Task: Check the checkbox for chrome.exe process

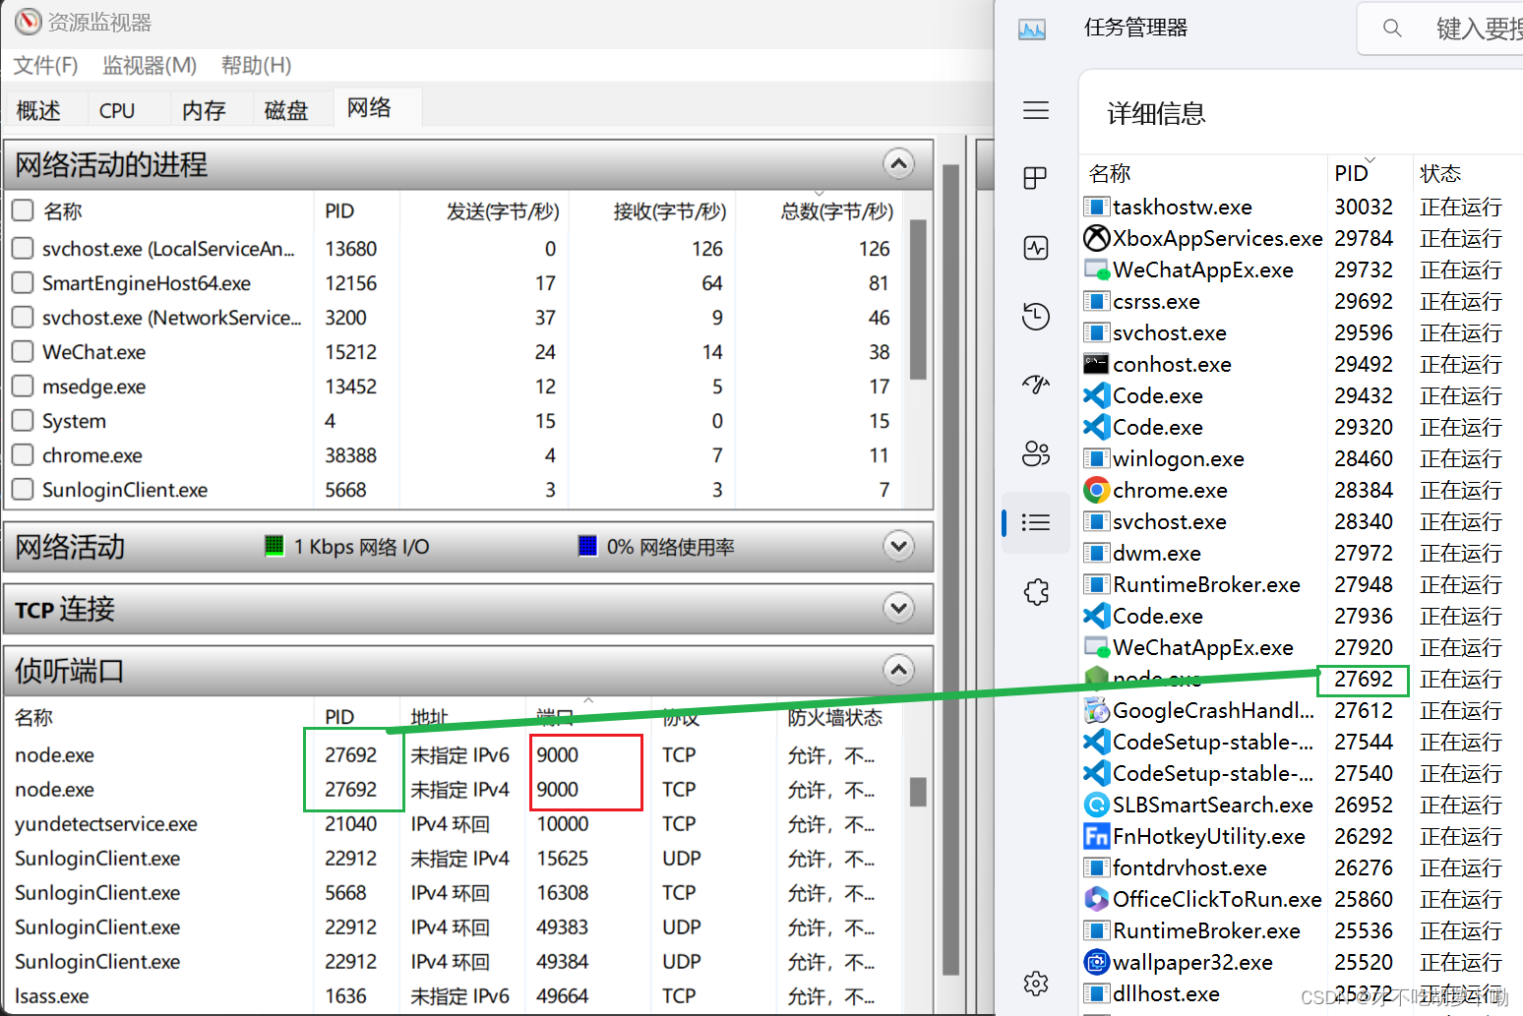Action: pos(22,454)
